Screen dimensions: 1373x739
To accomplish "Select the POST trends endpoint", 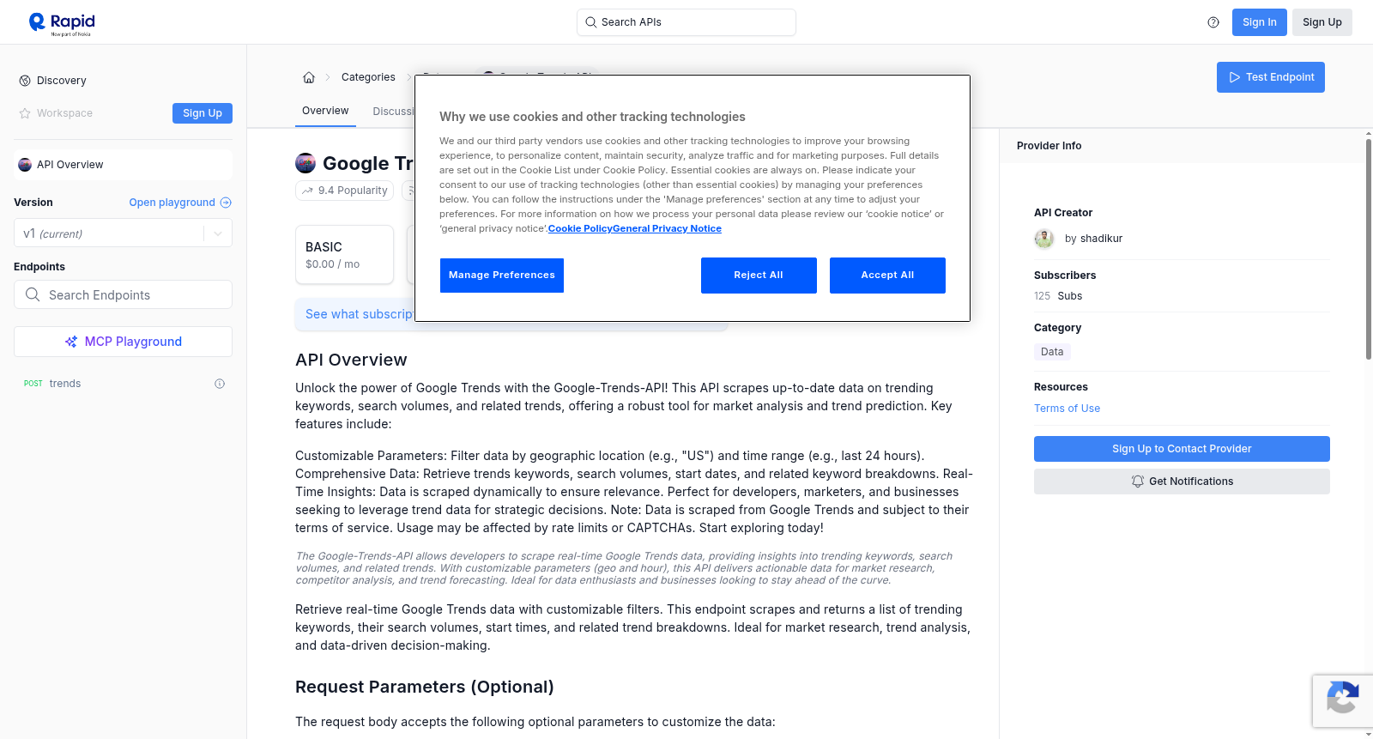I will (123, 384).
